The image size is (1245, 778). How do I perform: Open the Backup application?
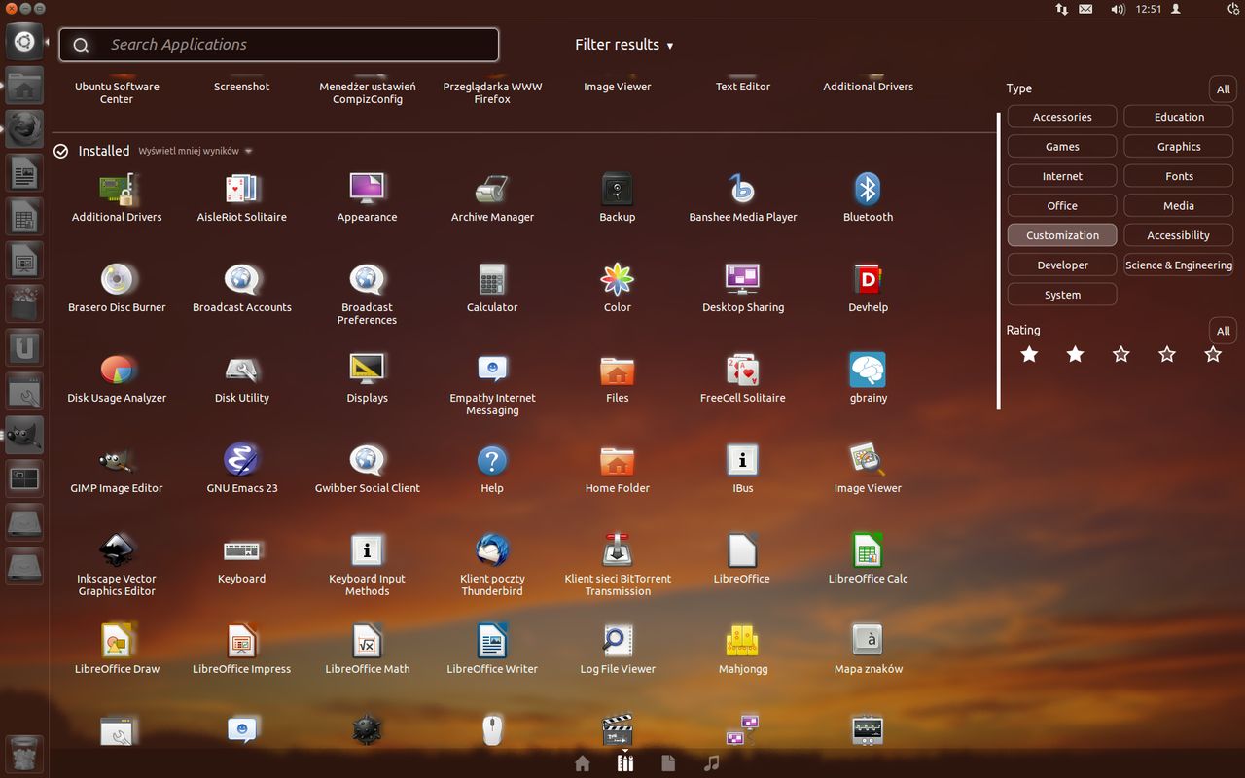[x=618, y=197]
